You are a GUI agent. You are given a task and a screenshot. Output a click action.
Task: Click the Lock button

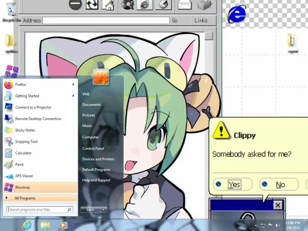pyautogui.click(x=91, y=210)
